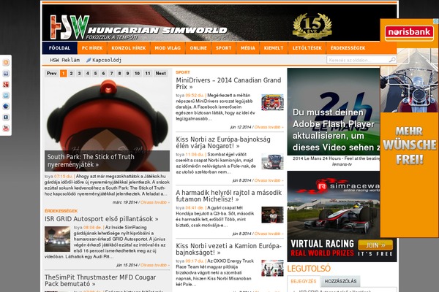Click the Michelisz article thumbnail
The image size is (439, 292).
[272, 215]
